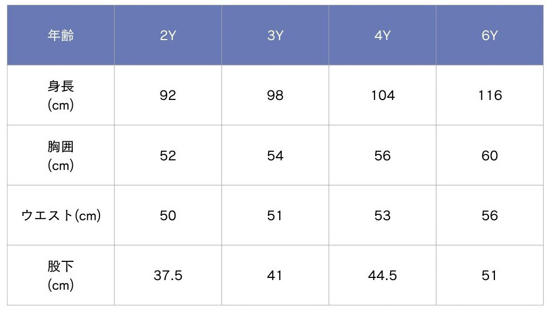Click chest value 60 cell
This screenshot has width=550, height=310.
(x=490, y=156)
